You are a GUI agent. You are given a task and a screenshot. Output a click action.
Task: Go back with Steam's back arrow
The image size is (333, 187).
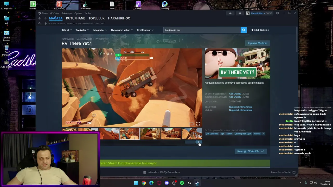point(40,18)
